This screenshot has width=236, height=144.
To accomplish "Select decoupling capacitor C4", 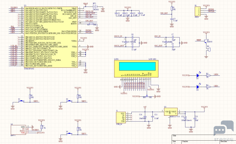I will [x=139, y=13].
